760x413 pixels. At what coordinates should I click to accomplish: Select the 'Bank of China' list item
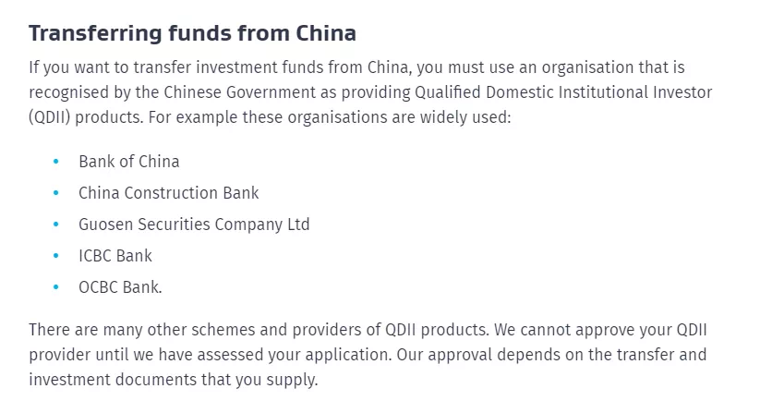129,162
